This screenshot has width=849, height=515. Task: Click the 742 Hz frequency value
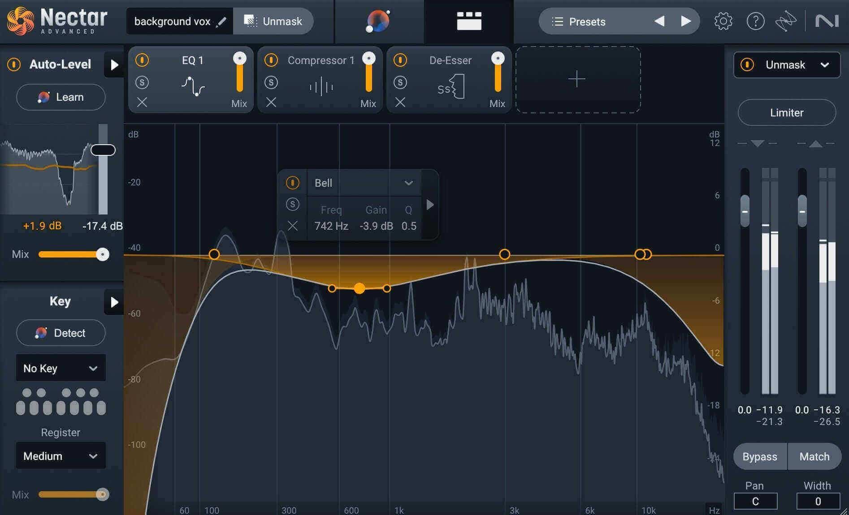(x=331, y=226)
